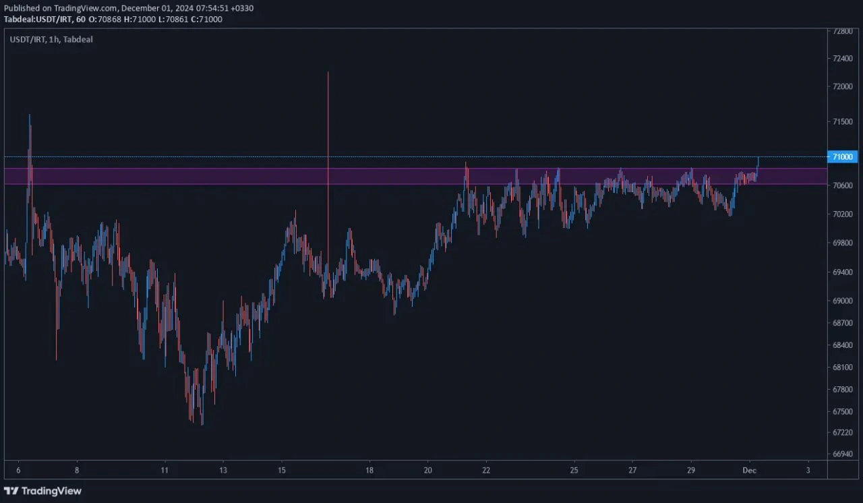Click the date label 27 on the time axis
863x503 pixels.
click(632, 470)
